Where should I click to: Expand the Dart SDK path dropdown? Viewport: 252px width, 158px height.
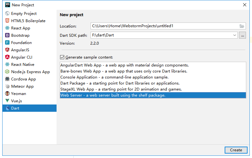235,35
